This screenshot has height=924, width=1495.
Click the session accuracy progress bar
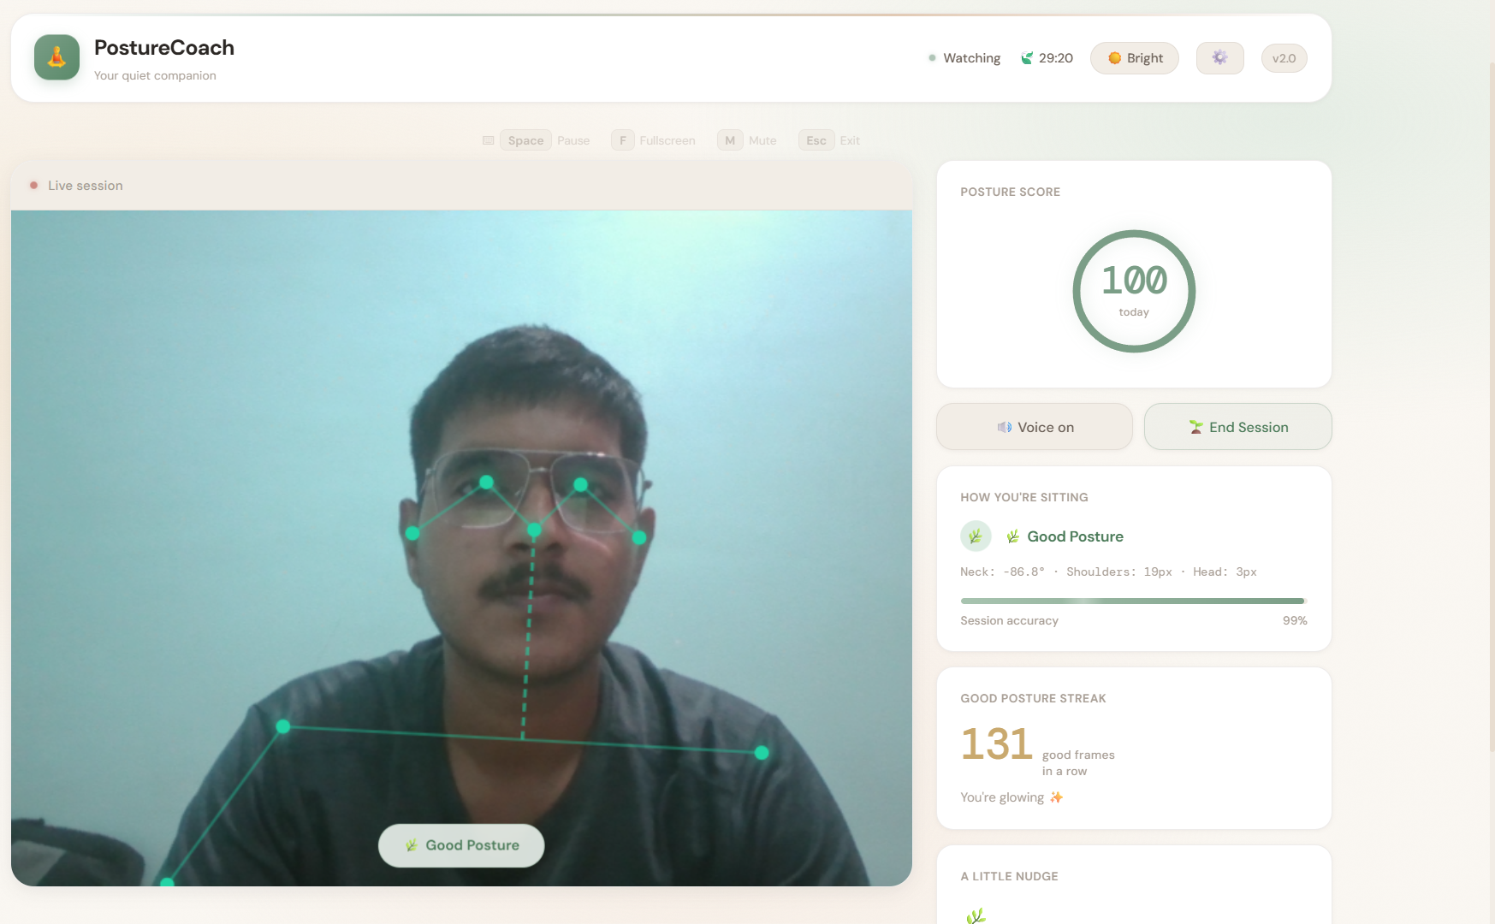click(x=1132, y=600)
